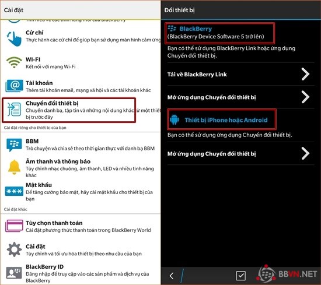
Task: Tap the Chuyển đổi thiết bị transfer icon
Action: (x=14, y=110)
